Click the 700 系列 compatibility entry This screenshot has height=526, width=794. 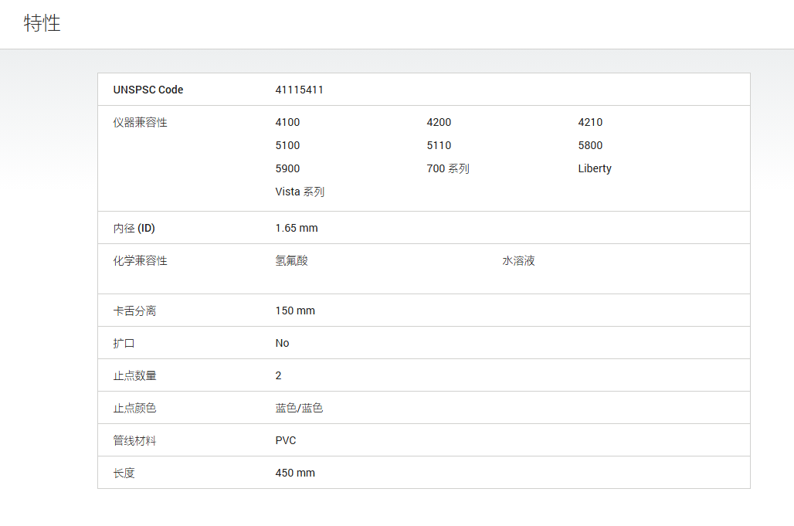click(448, 168)
